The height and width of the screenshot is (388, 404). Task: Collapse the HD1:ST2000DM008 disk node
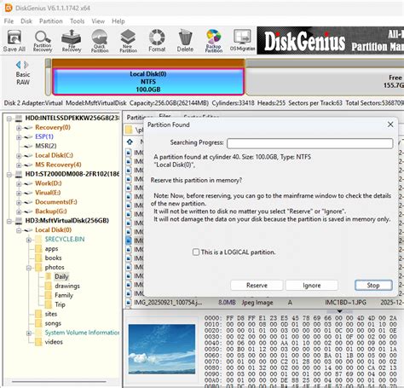9,174
